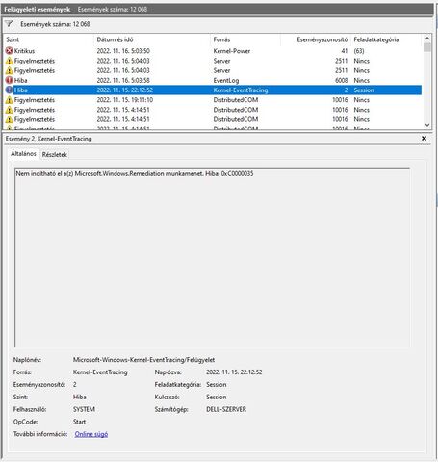Click the Naplónév value Microsoft-Windows-Kernel-EventTracing/Felügyelet
This screenshot has height=462, width=438.
point(143,360)
